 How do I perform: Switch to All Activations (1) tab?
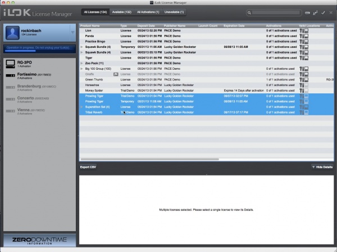pyautogui.click(x=148, y=12)
